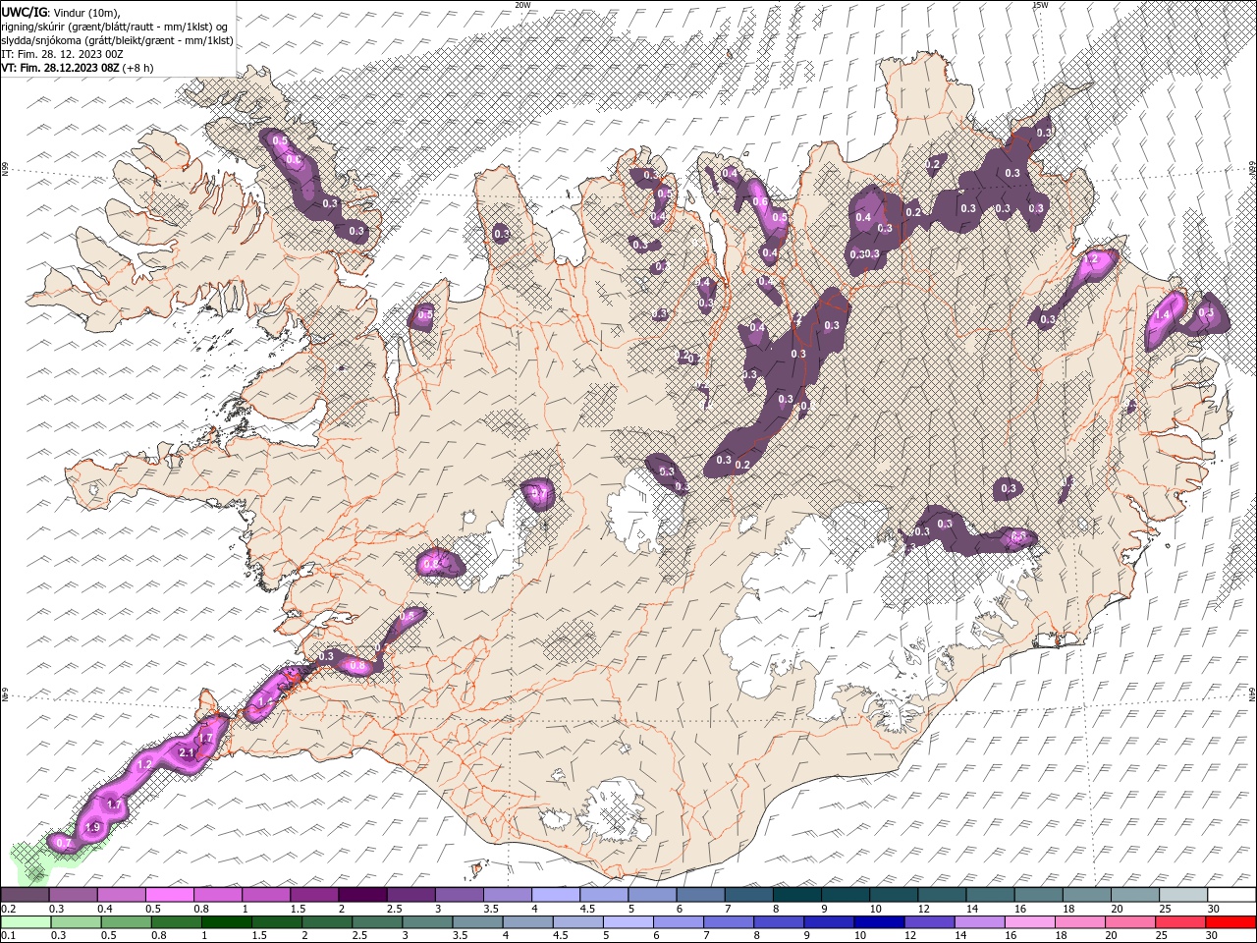The height and width of the screenshot is (943, 1257).
Task: Click the "1.9" precipitation value on the map
Action: pyautogui.click(x=93, y=828)
